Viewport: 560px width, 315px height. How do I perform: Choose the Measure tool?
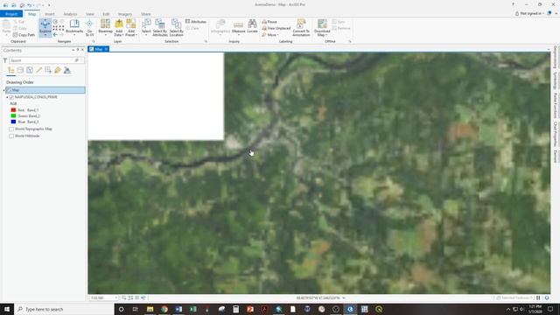coord(238,27)
